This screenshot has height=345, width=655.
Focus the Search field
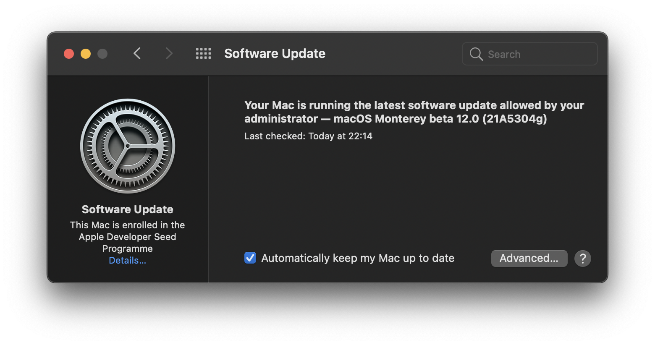529,54
